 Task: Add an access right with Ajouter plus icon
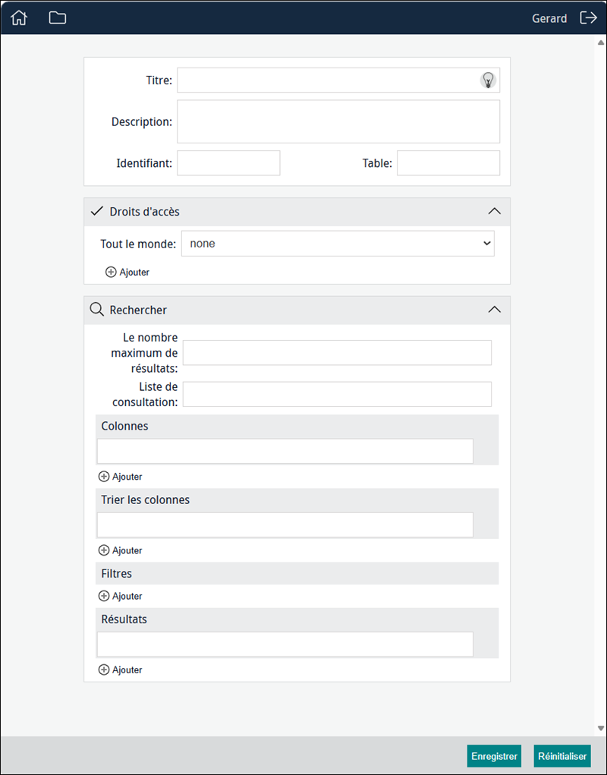pyautogui.click(x=111, y=272)
